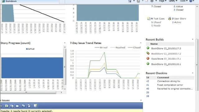The width and height of the screenshot is (199, 112).
Task: Open the Home button dropdown arrow
Action: coord(134,1)
